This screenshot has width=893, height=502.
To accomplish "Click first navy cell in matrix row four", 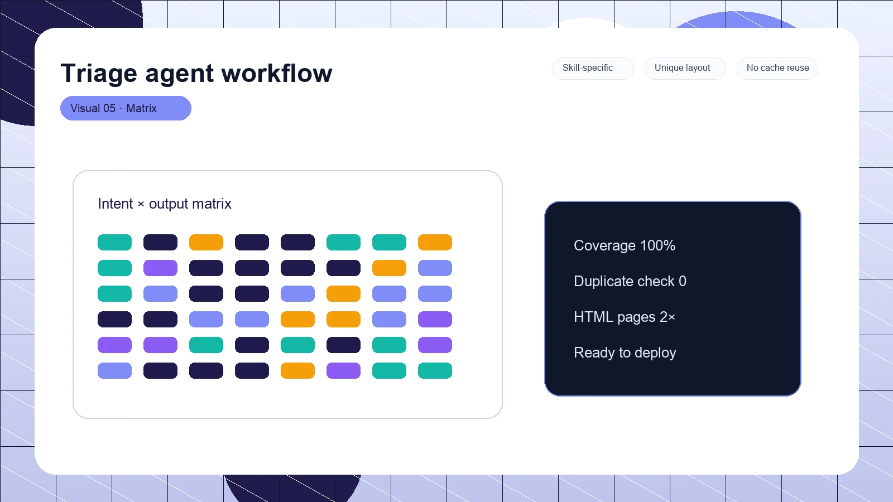I will pyautogui.click(x=114, y=320).
